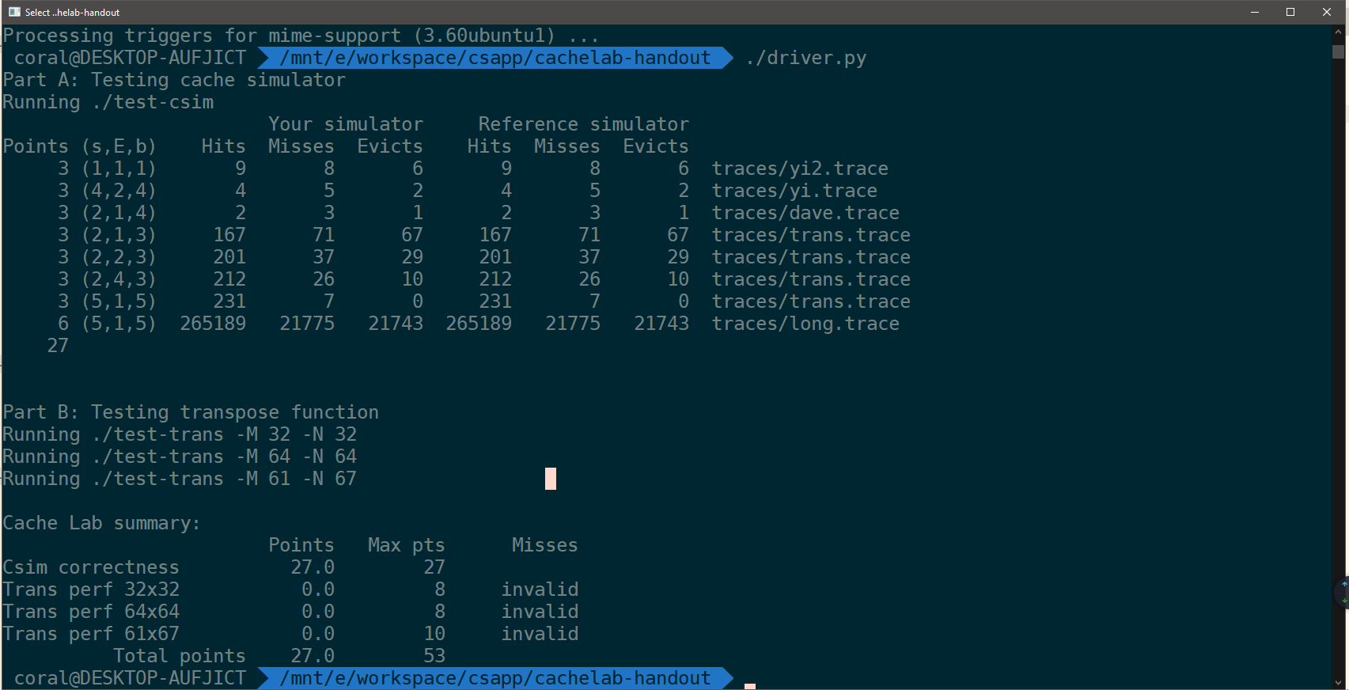Click the 'Trans perf 61x67' row label
Image resolution: width=1349 pixels, height=690 pixels.
pyautogui.click(x=91, y=634)
